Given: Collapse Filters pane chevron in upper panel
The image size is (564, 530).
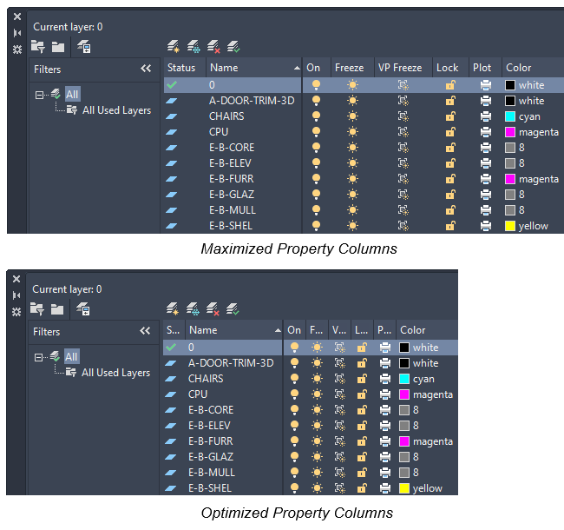Looking at the screenshot, I should 146,69.
